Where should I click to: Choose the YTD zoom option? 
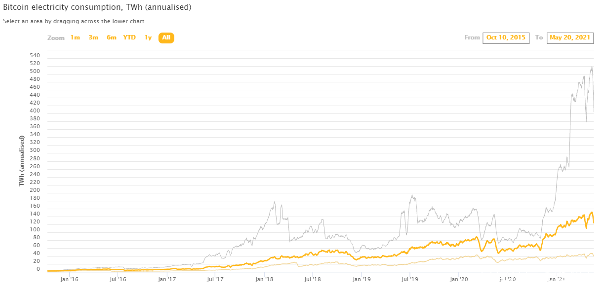129,37
